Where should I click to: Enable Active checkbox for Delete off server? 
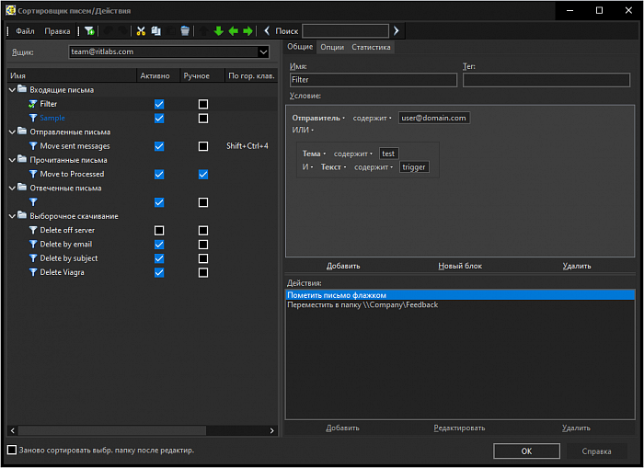click(x=159, y=230)
